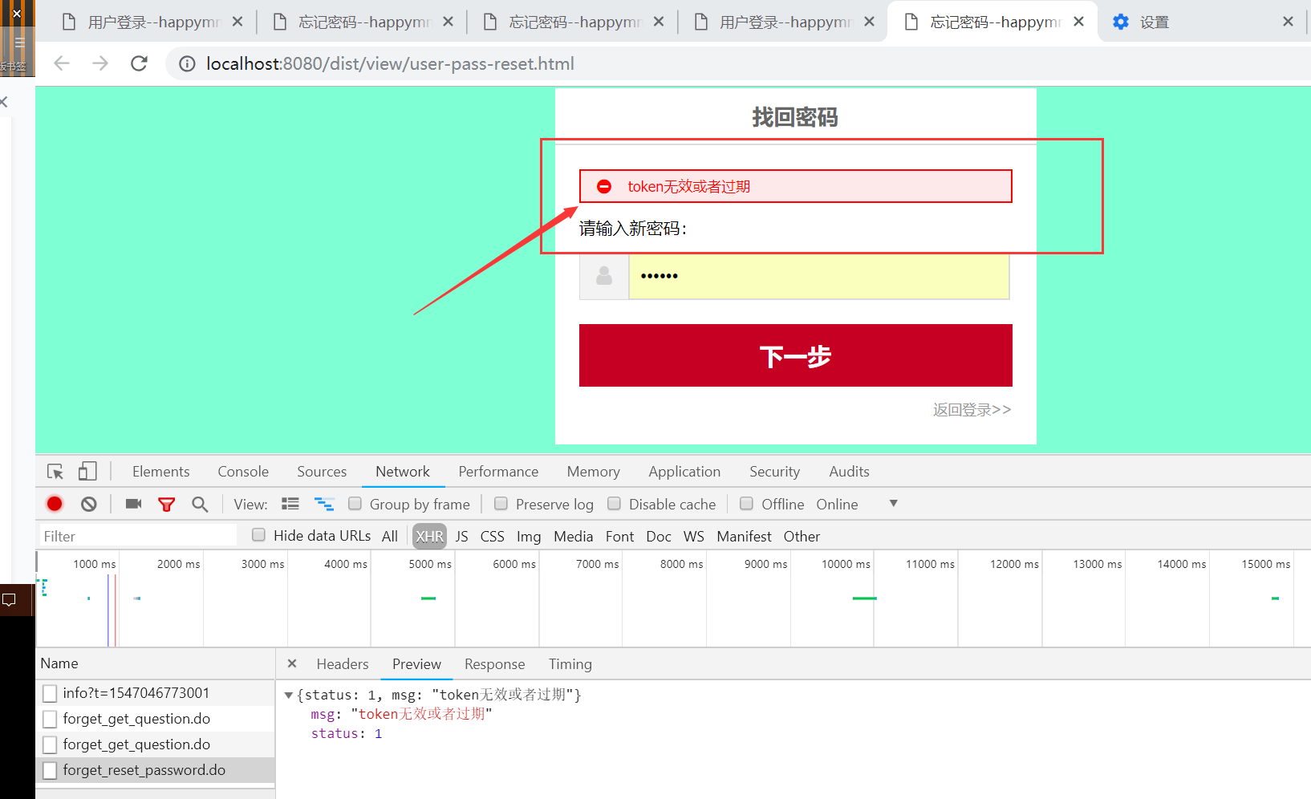This screenshot has height=799, width=1311.
Task: Check Hide data URLs option
Action: [258, 534]
